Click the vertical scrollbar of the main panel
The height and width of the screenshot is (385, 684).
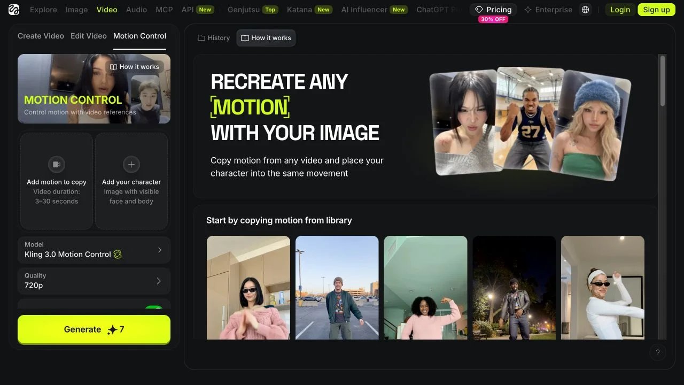tap(663, 80)
